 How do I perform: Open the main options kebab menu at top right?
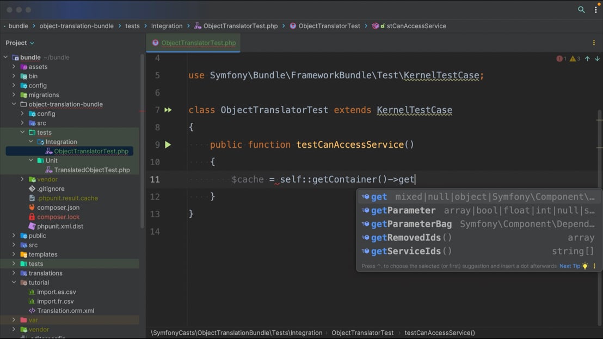pos(596,10)
